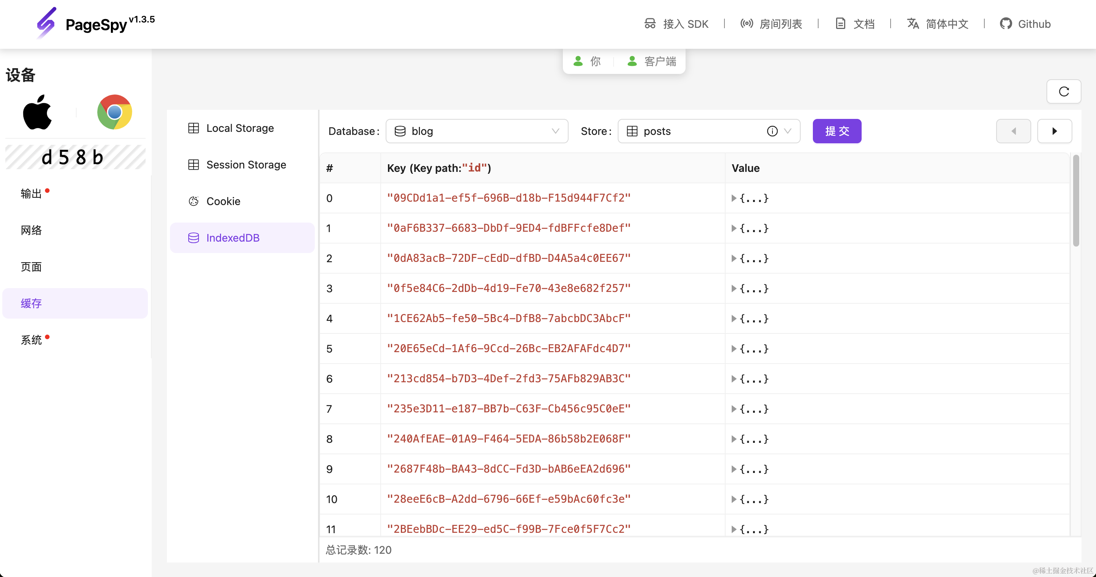Expand value object of row 10
This screenshot has width=1096, height=577.
734,500
